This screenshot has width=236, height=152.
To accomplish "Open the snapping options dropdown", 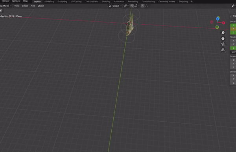I will point(137,6).
